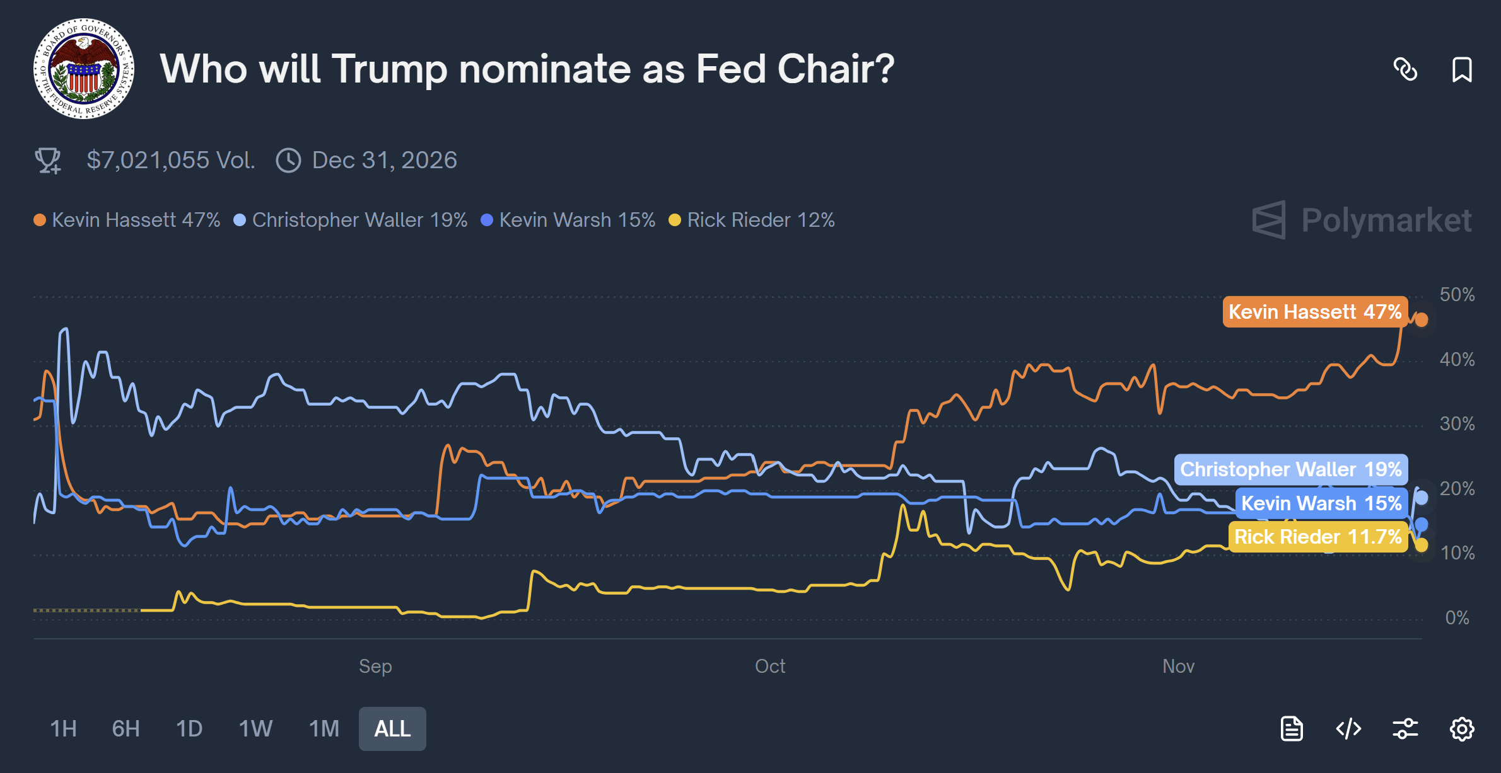Viewport: 1501px width, 773px height.
Task: Click the clock end-date icon
Action: coord(289,160)
